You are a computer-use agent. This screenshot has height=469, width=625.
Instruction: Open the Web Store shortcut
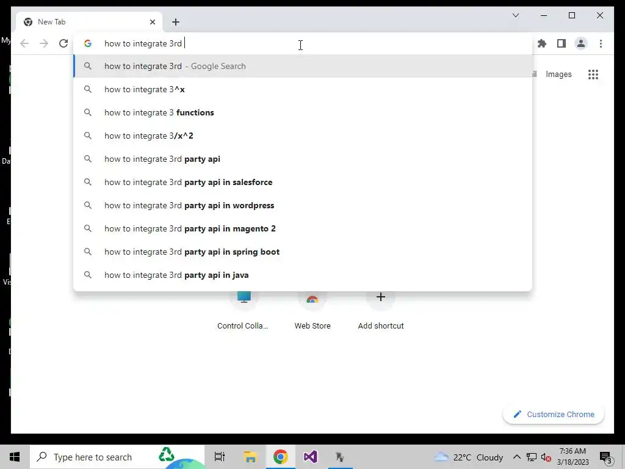pyautogui.click(x=312, y=311)
